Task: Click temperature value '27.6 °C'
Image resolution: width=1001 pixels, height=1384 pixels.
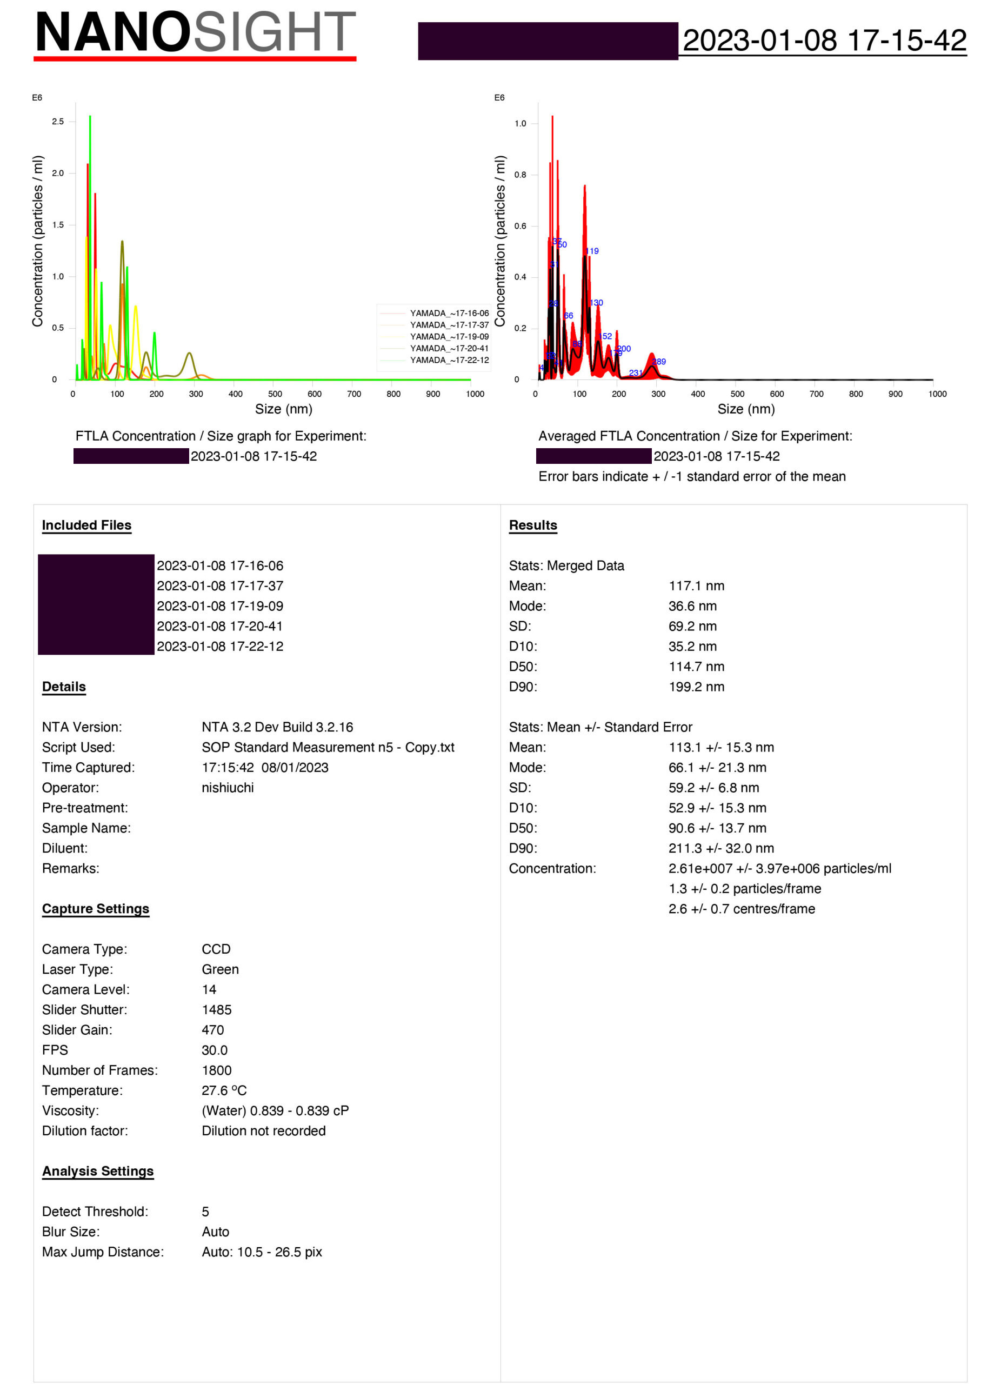Action: [x=224, y=1090]
